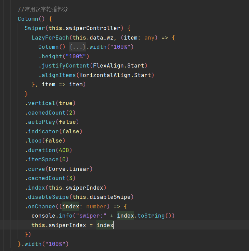This screenshot has width=249, height=251.
Task: Click 'HorizontalAlign.Start' value
Action: click(x=115, y=75)
